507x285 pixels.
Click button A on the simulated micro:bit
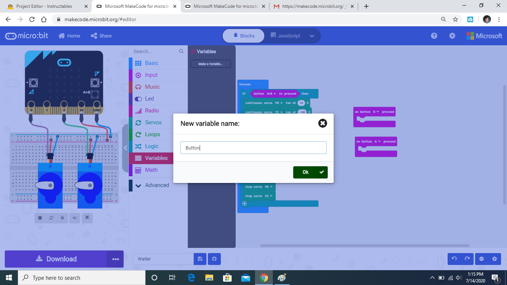click(x=33, y=82)
